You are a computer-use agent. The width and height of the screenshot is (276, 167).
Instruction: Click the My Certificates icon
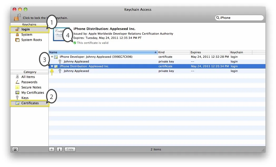[x=17, y=92]
